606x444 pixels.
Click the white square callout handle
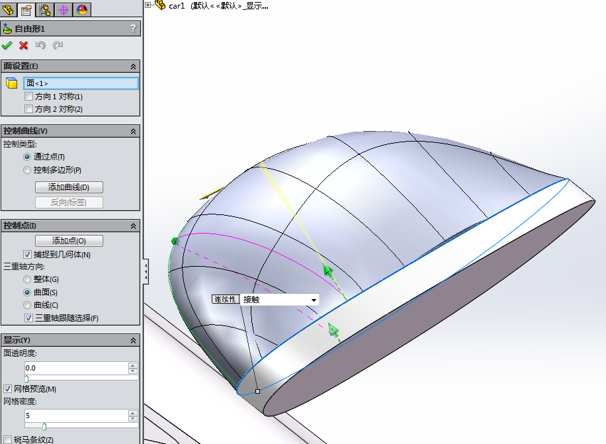click(x=258, y=391)
